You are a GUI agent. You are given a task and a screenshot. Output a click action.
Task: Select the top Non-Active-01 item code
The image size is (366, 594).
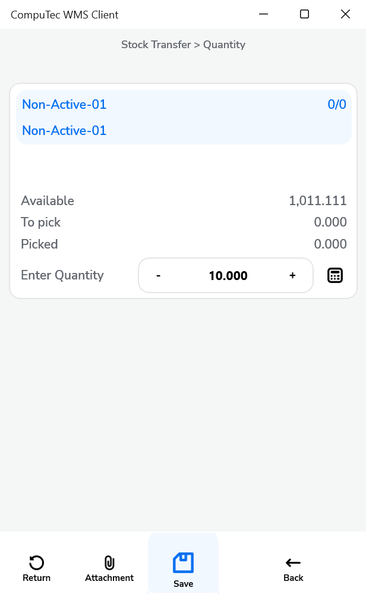click(64, 105)
